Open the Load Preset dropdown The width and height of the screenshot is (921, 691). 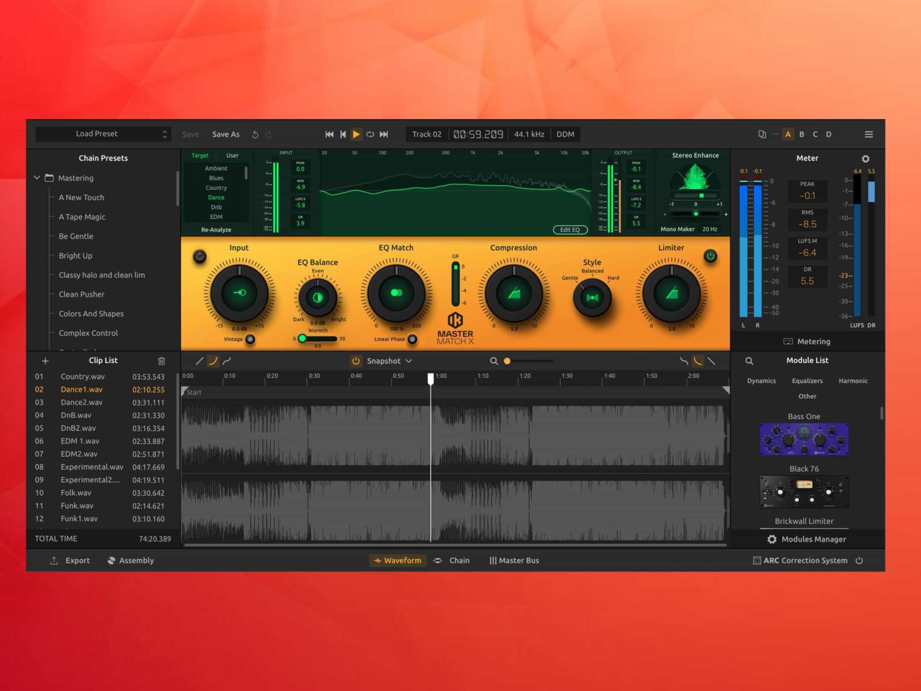click(102, 133)
